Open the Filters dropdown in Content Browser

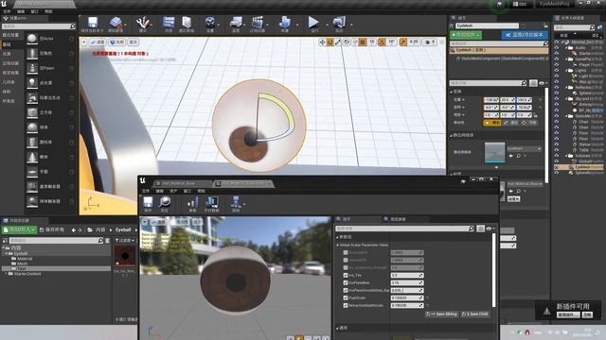[124, 240]
